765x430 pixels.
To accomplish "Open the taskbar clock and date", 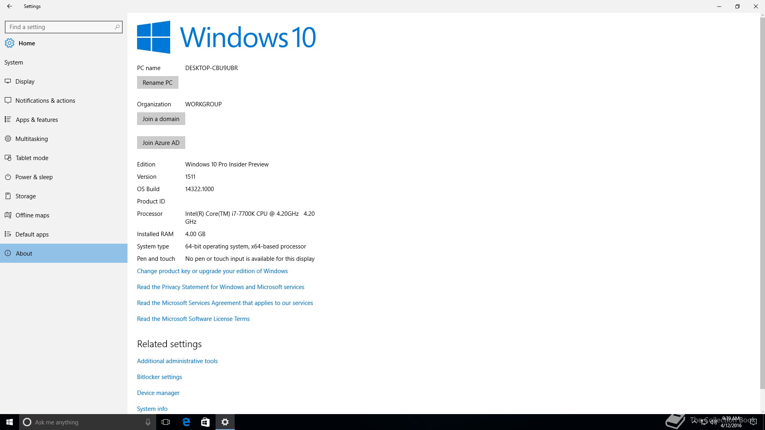I will pos(731,422).
